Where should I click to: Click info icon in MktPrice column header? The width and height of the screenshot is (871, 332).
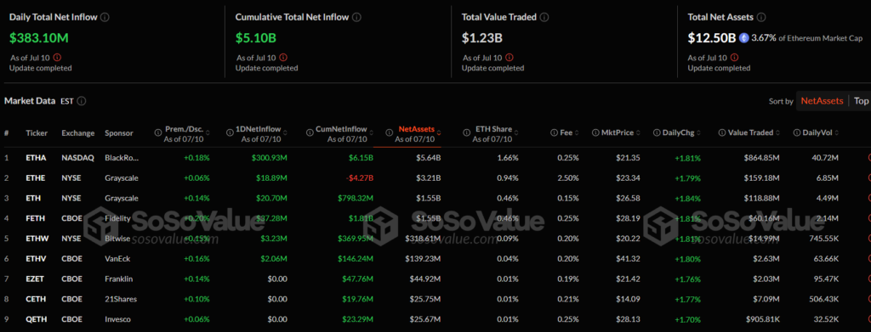pyautogui.click(x=595, y=133)
